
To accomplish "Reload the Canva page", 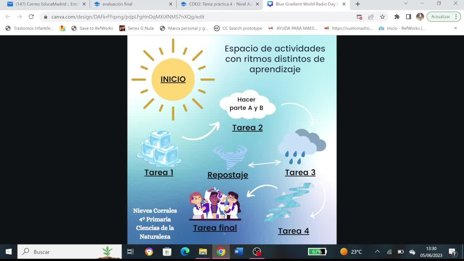I will (x=31, y=17).
